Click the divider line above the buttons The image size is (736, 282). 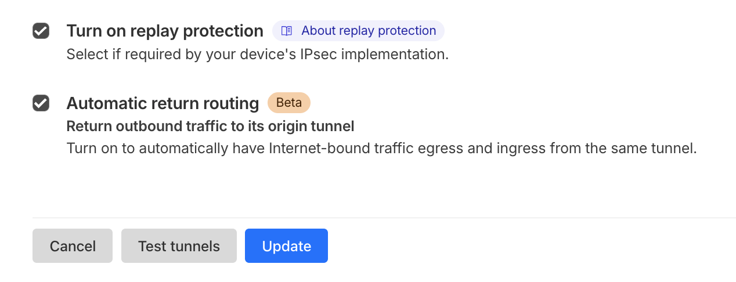coord(383,218)
